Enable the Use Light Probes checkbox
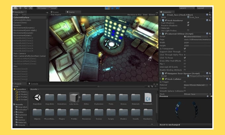225x135 pixels. (188, 30)
